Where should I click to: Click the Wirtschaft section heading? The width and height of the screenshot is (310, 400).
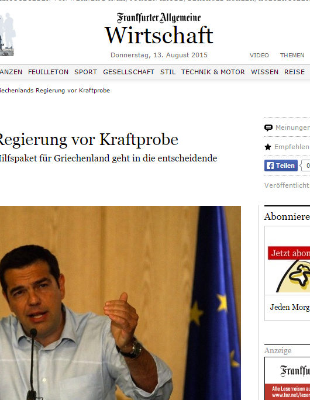point(159,35)
